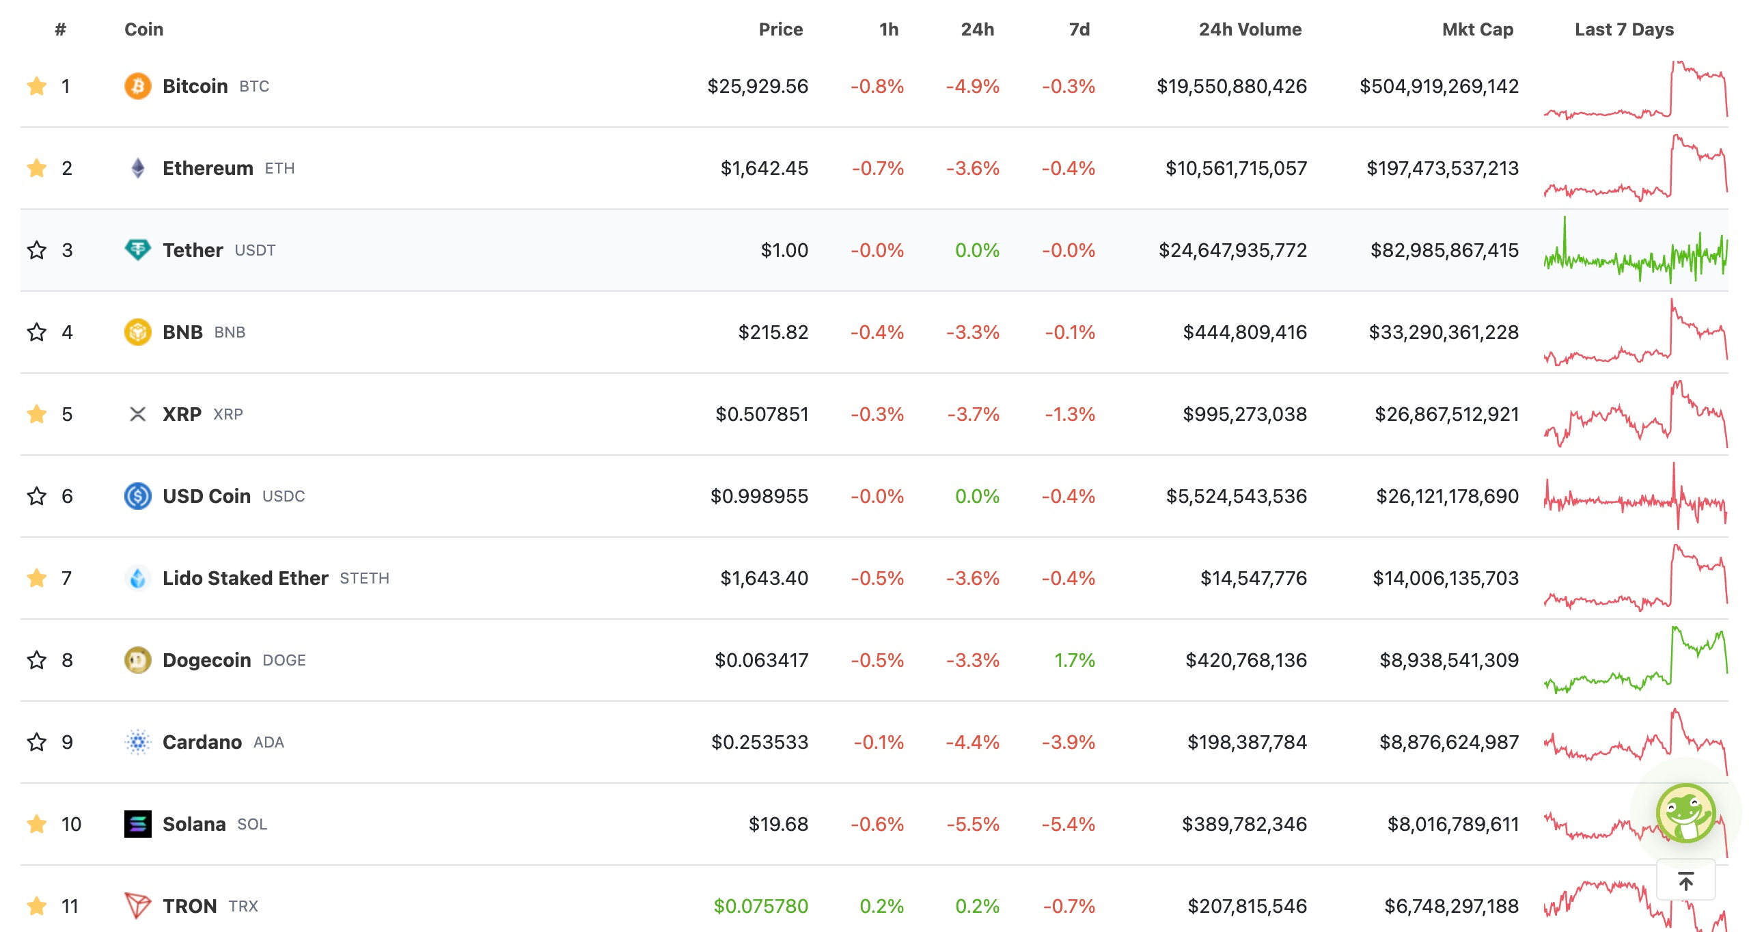Click Bitcoin price $25,929.56
The height and width of the screenshot is (932, 1749).
[x=758, y=86]
